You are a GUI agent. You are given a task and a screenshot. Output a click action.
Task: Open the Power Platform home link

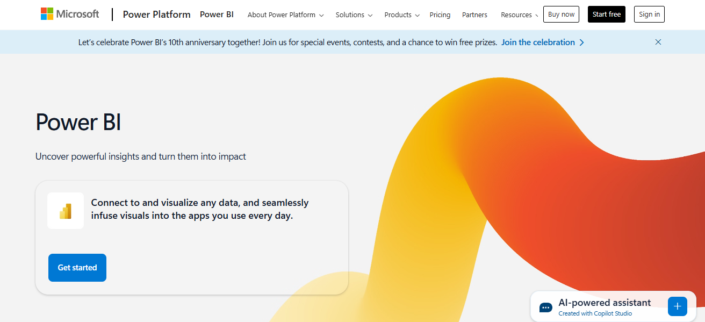[156, 15]
